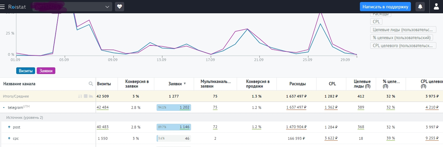Screen dimensions: 443x147
Task: Open telegram multichannel value 75
Action: tap(215, 107)
